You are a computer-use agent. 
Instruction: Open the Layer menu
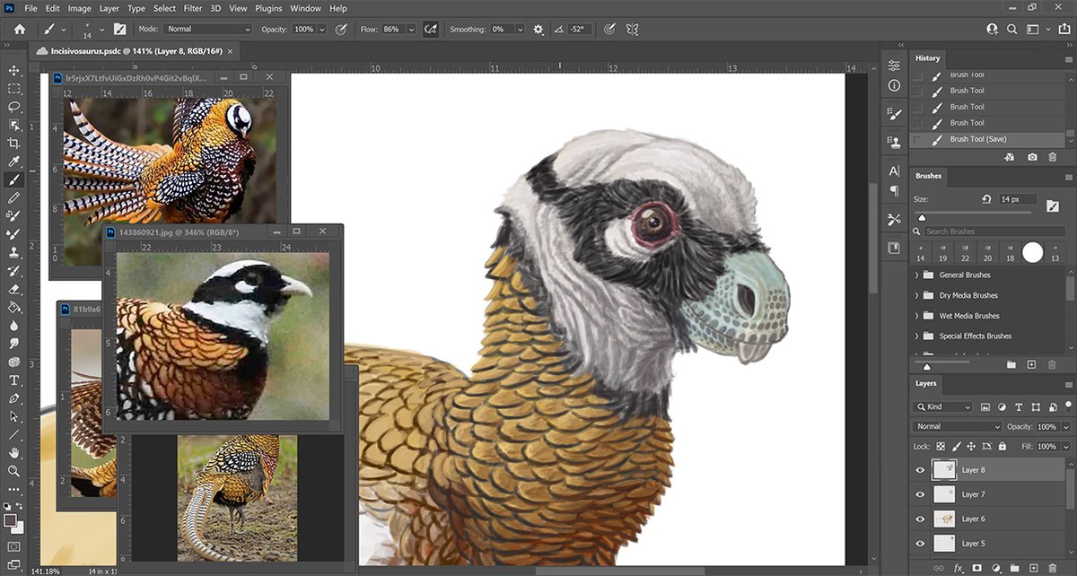[x=109, y=8]
